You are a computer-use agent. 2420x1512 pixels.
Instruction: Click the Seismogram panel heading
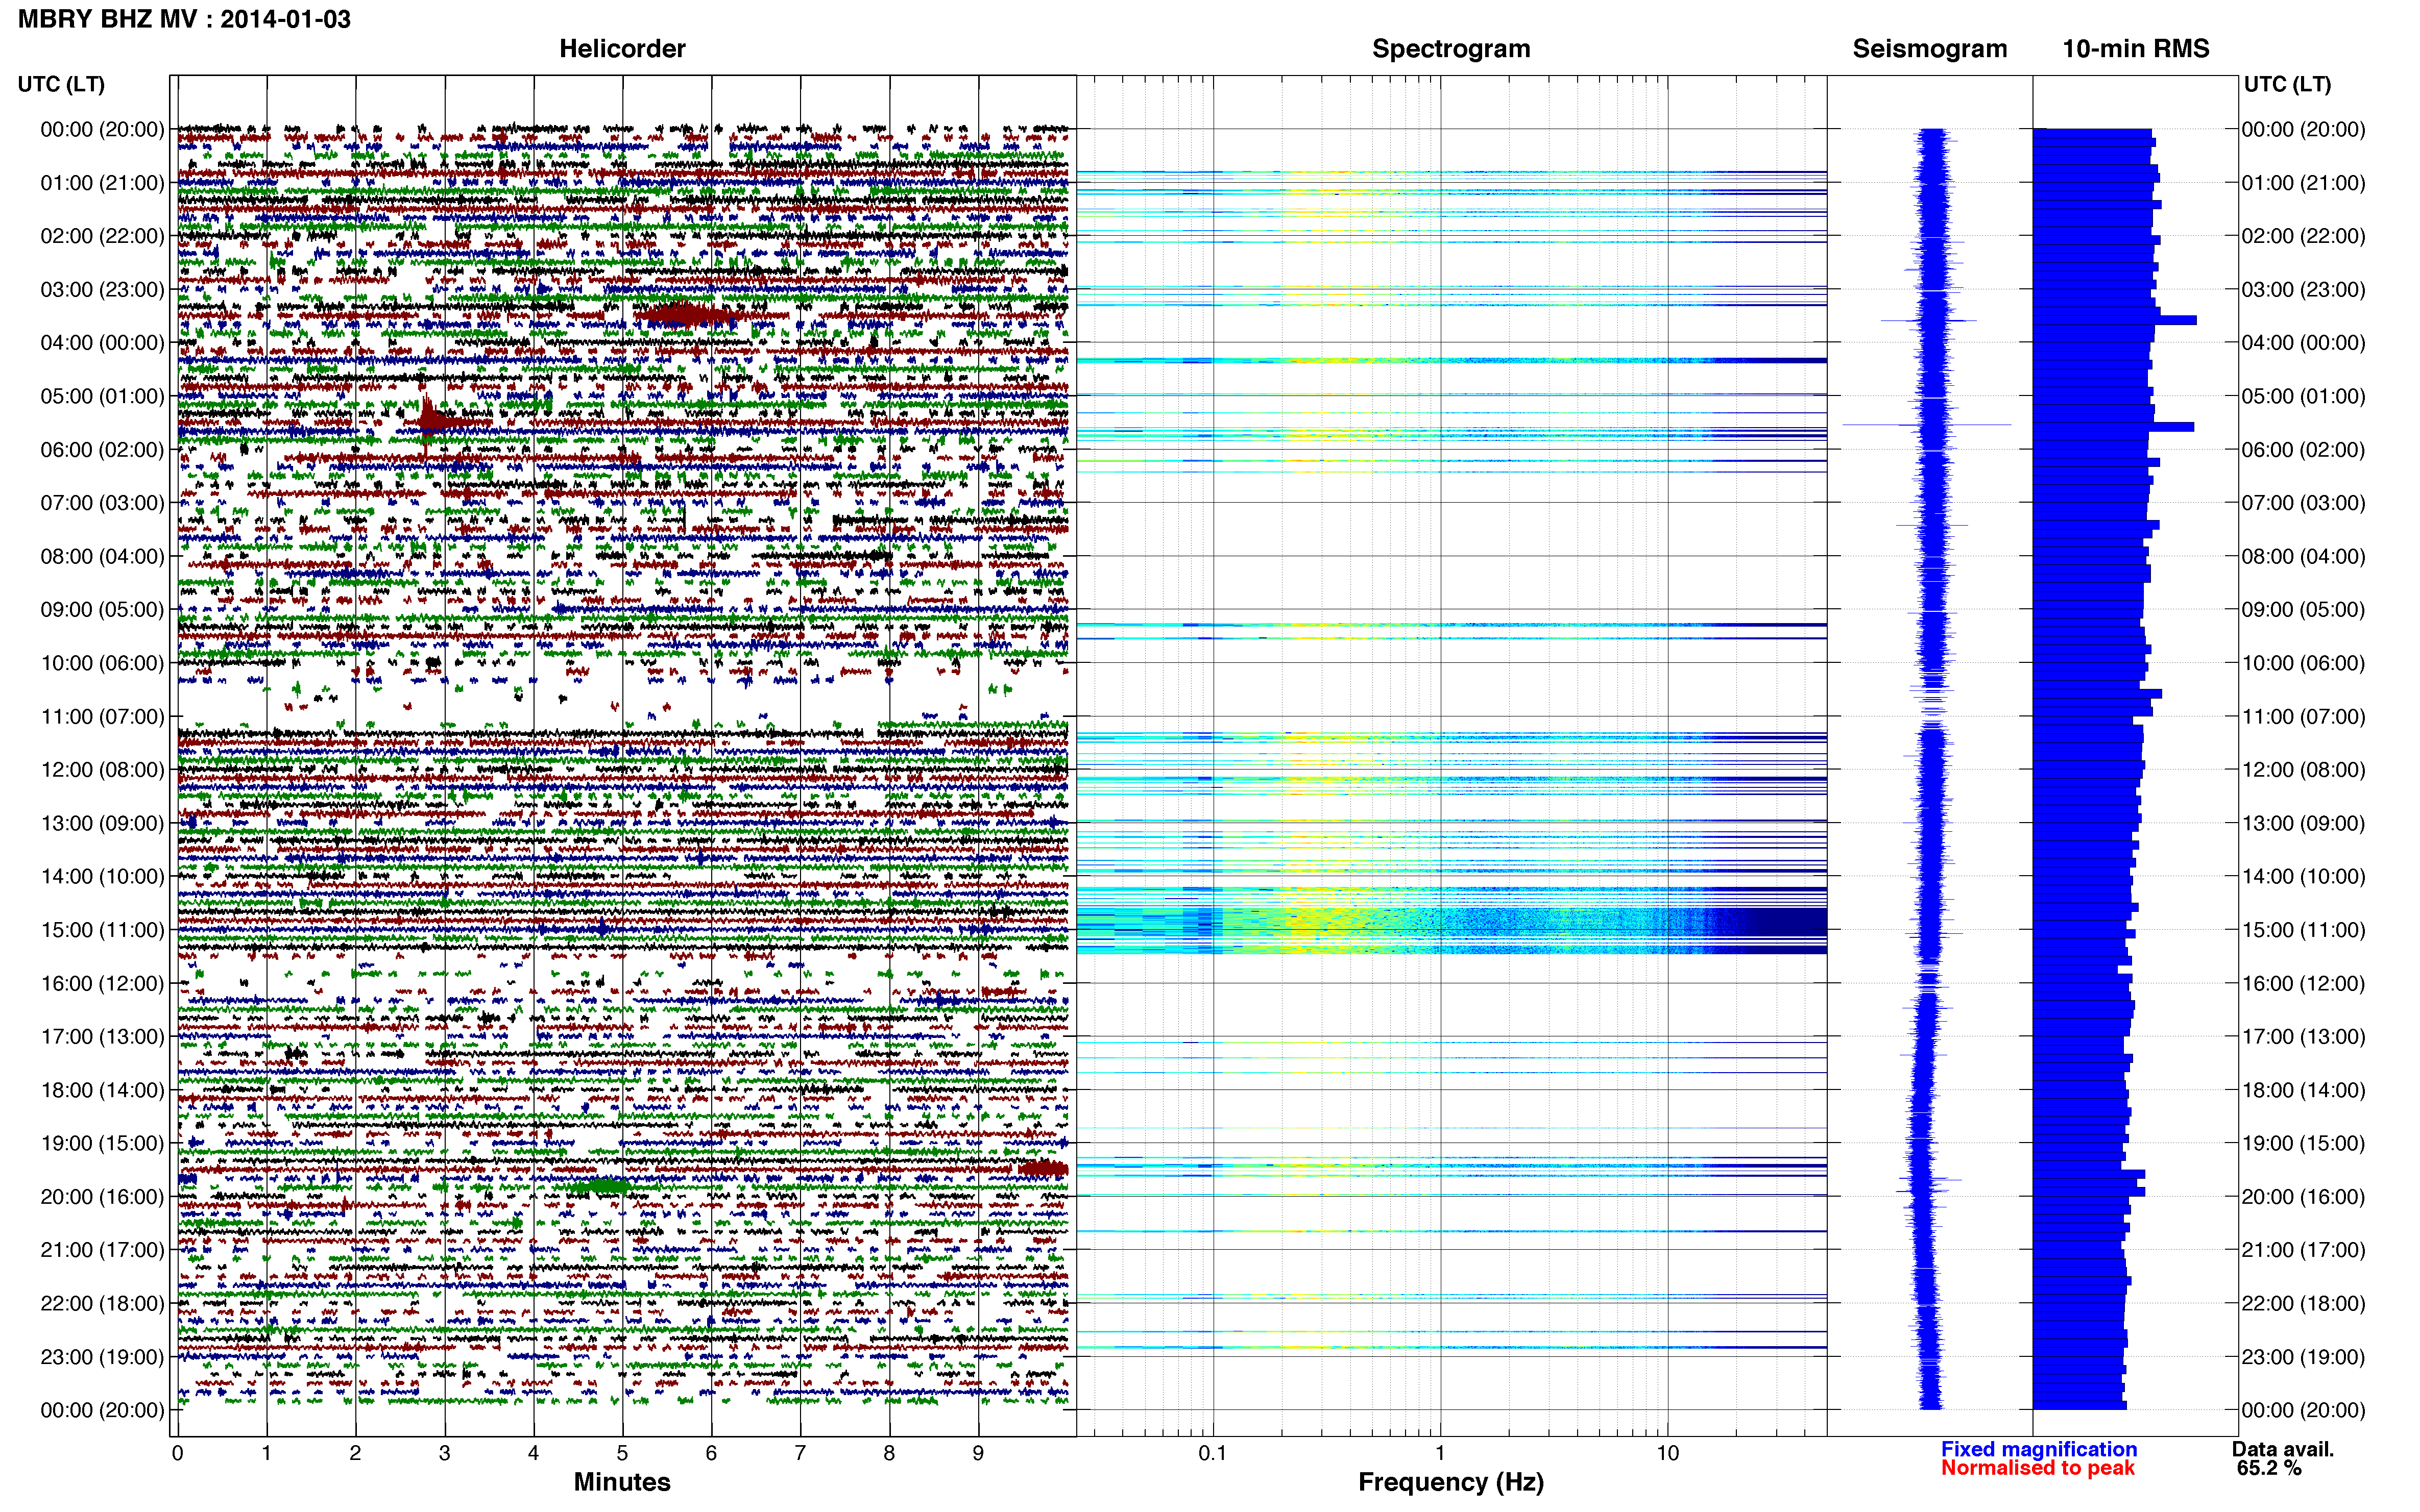1930,49
